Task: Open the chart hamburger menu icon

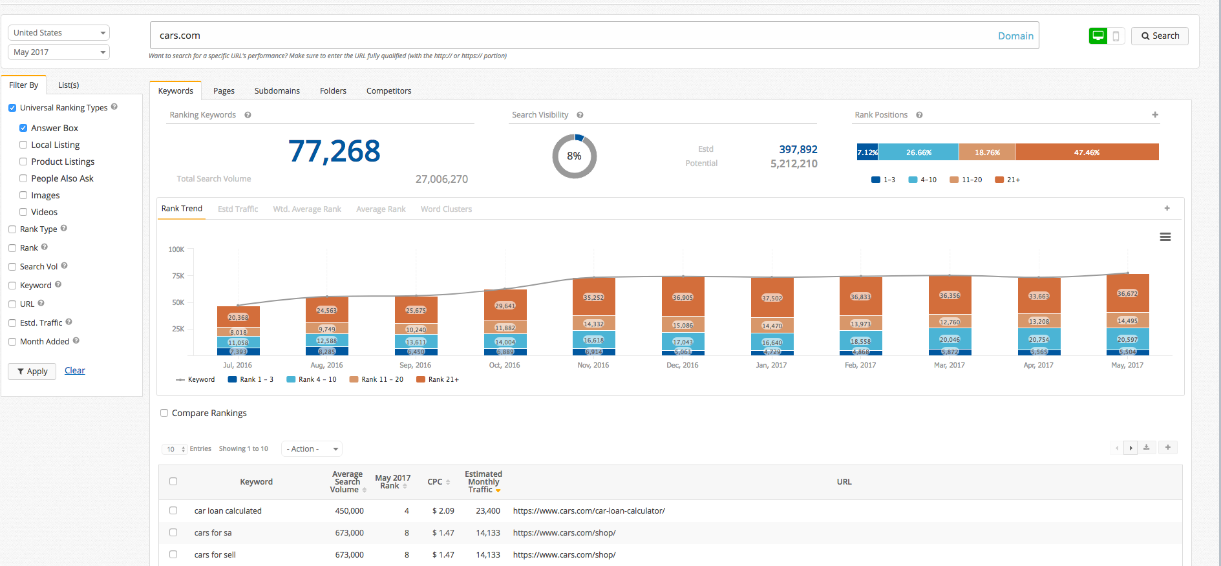Action: pyautogui.click(x=1165, y=237)
